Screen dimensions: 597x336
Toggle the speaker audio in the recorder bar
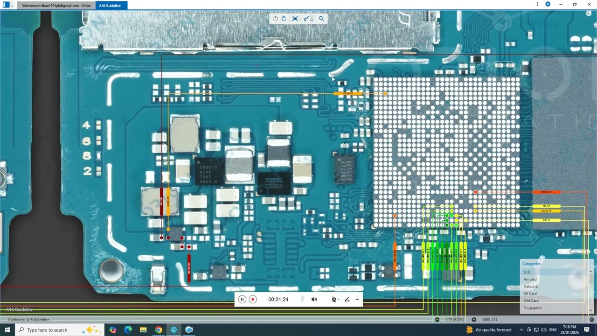point(314,299)
